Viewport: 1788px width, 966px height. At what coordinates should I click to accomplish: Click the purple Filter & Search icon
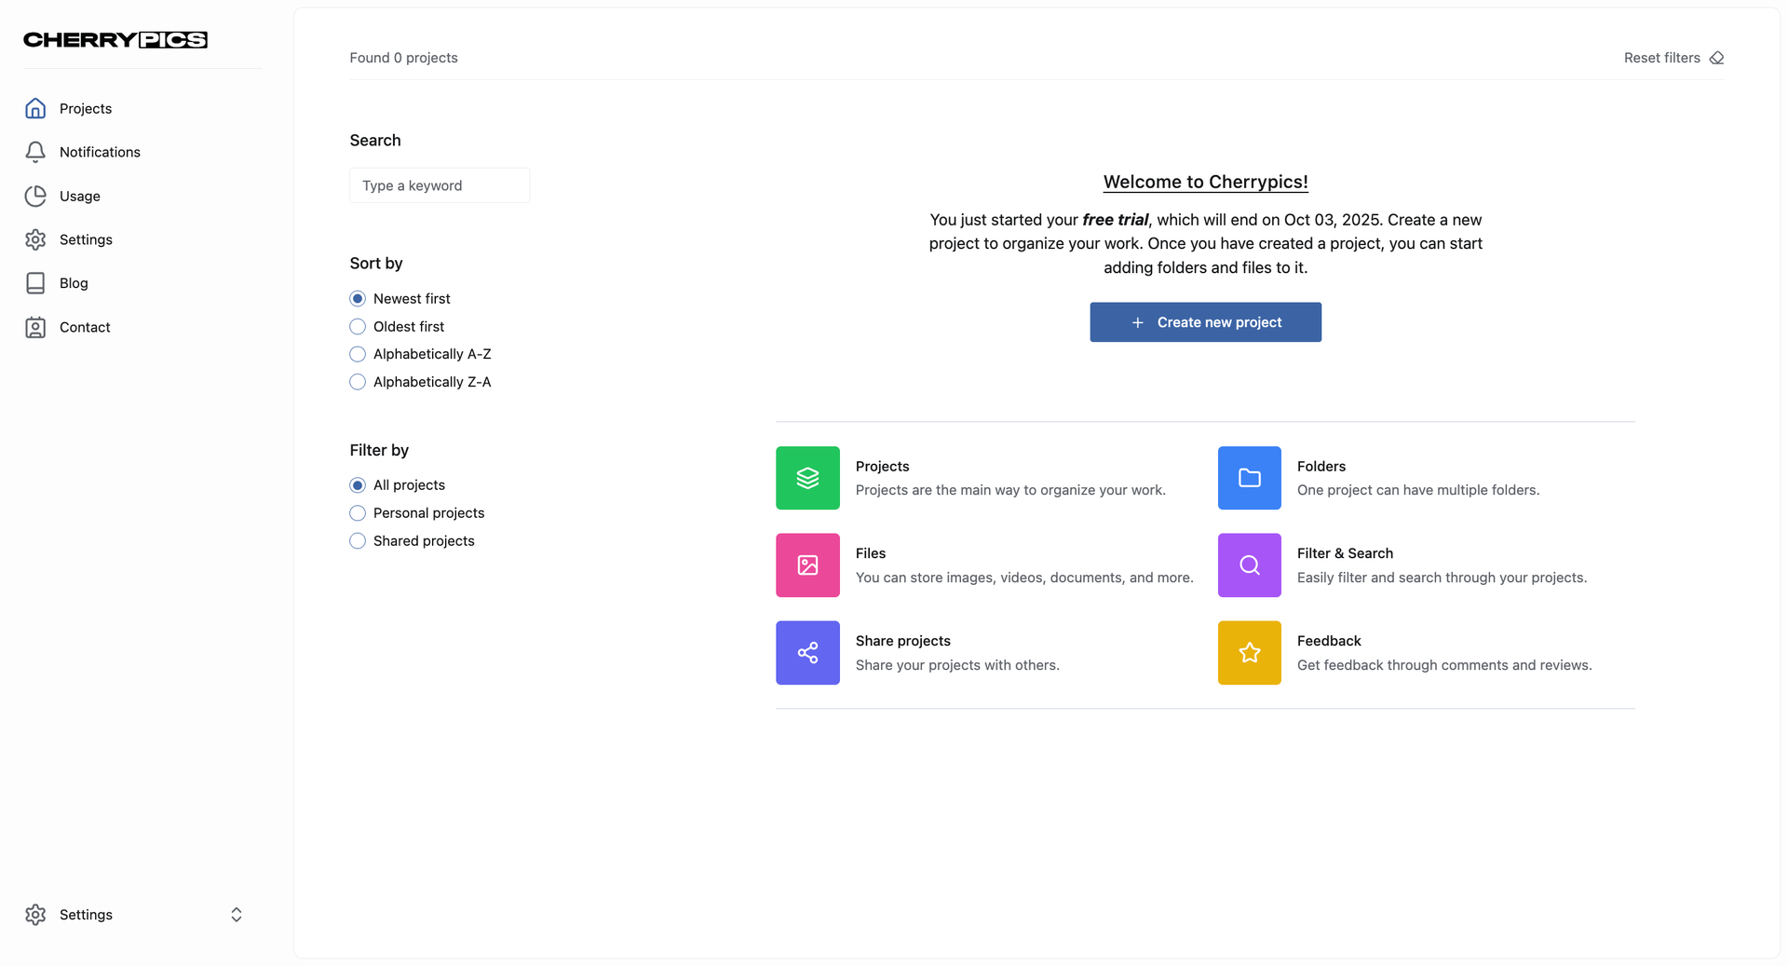pos(1249,565)
